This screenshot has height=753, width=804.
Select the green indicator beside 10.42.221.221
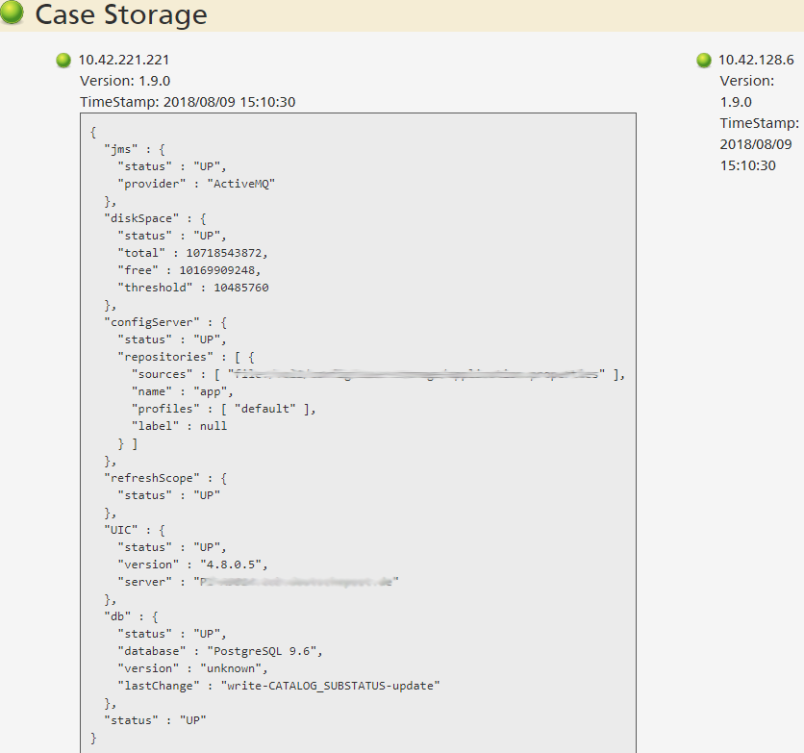click(63, 60)
